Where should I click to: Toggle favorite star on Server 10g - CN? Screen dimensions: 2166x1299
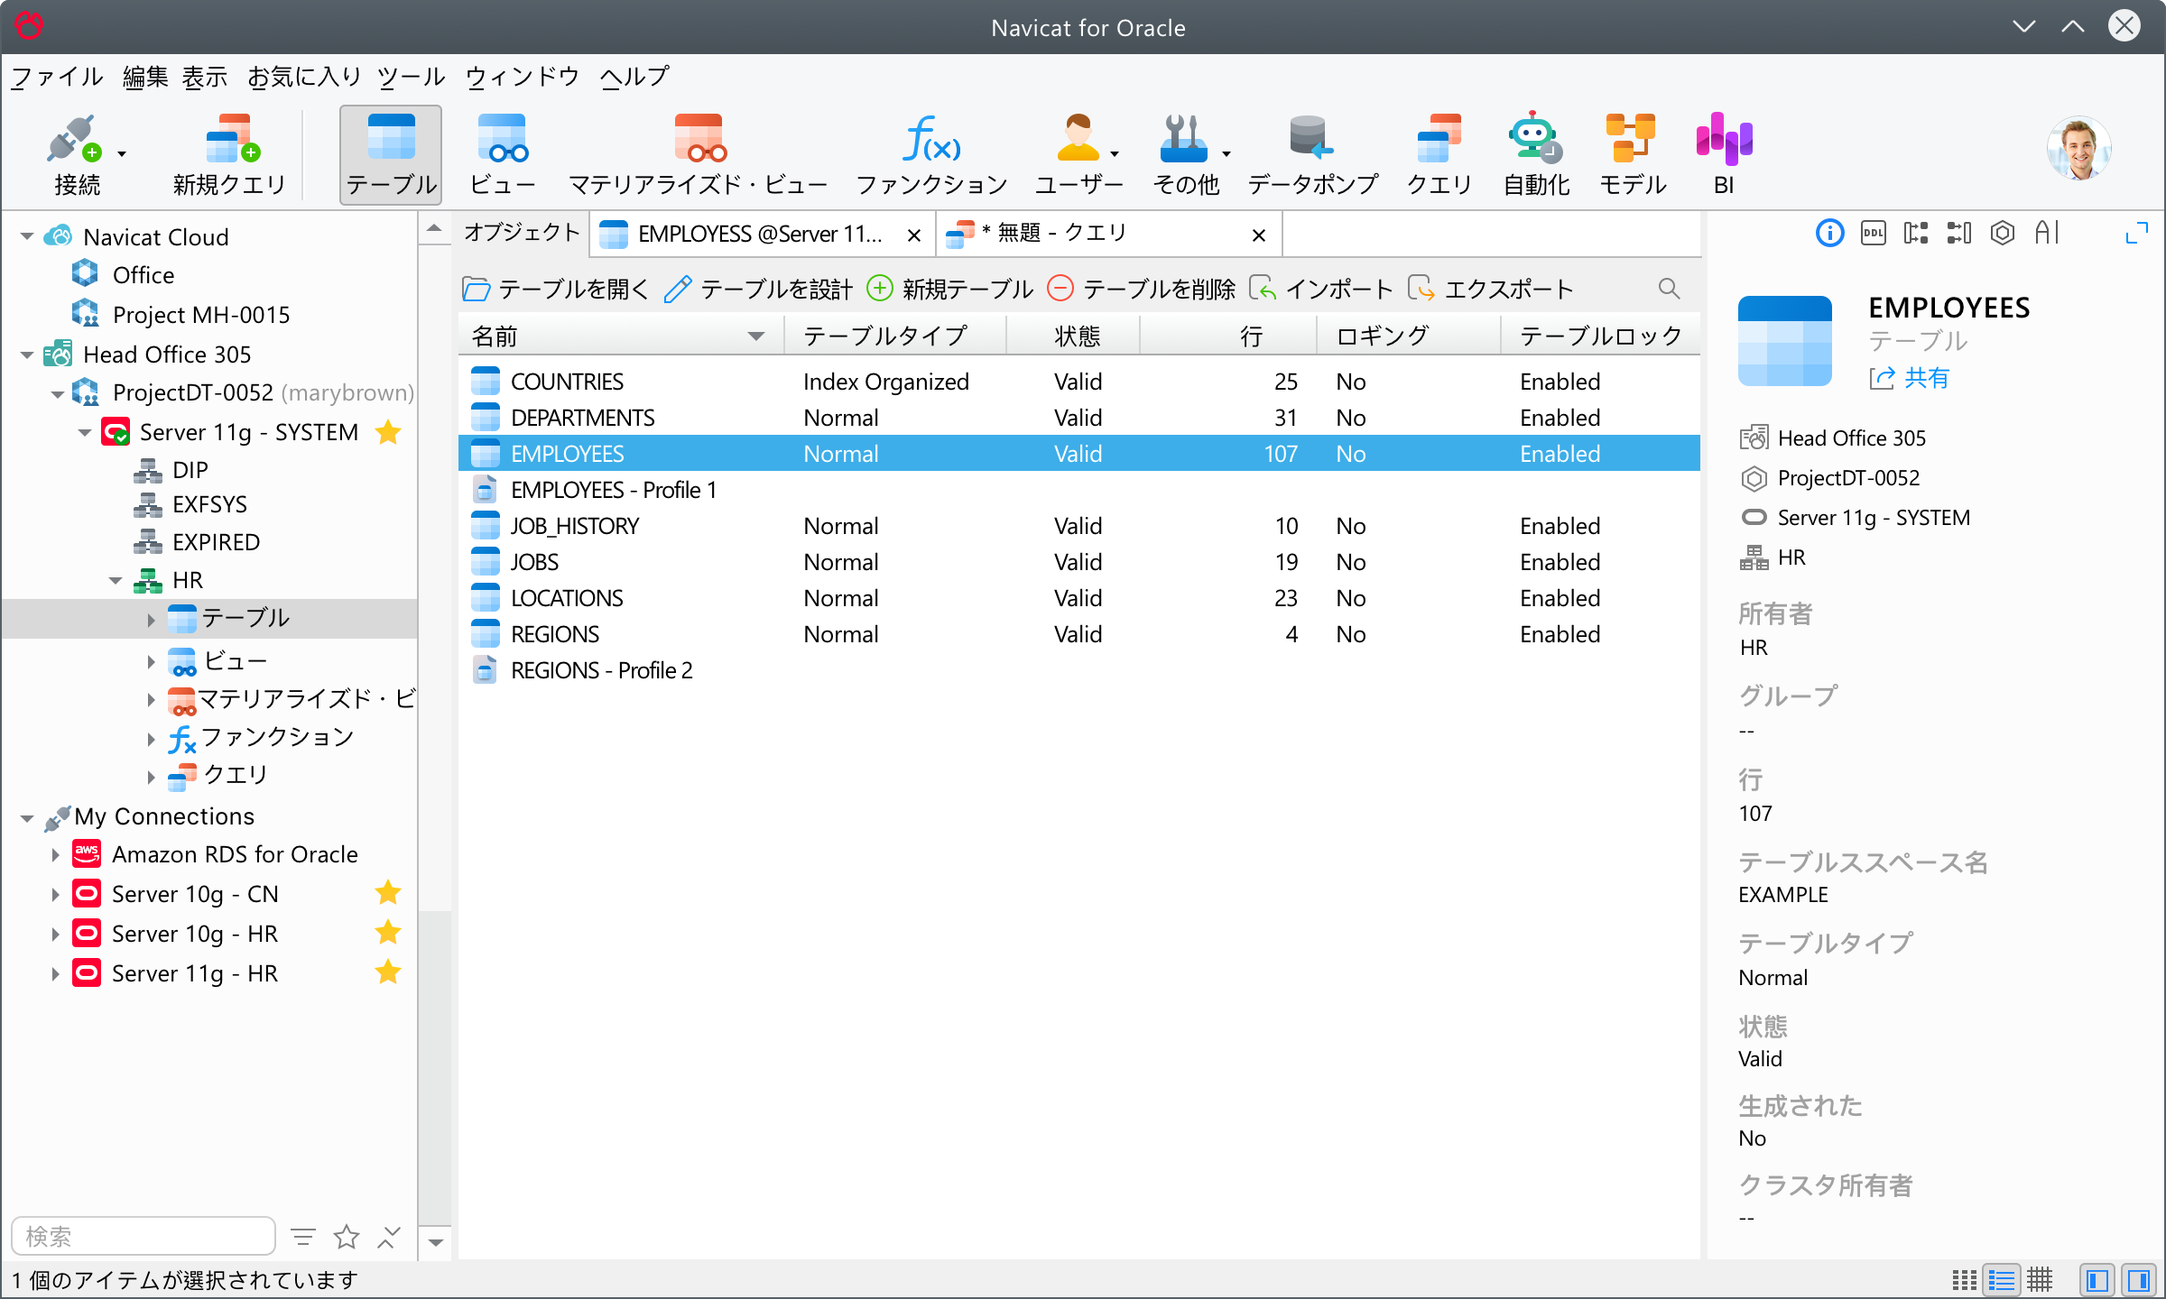coord(388,893)
